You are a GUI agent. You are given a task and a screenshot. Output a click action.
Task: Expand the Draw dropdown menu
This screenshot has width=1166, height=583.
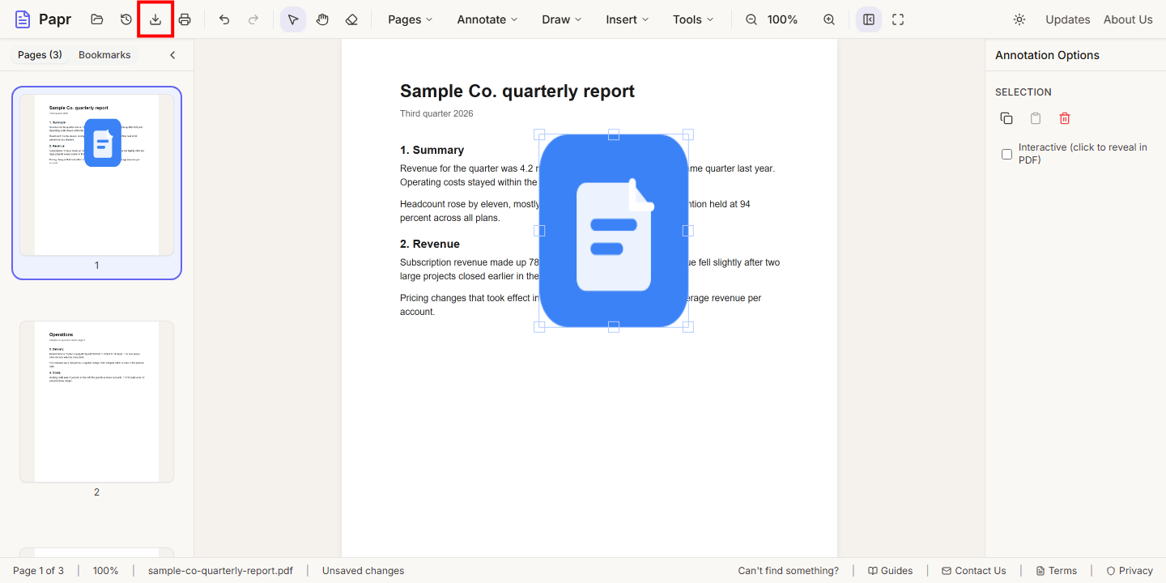[562, 19]
